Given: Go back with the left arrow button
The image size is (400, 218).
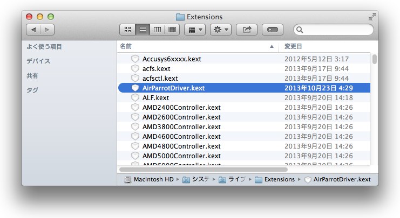Looking at the screenshot, I should coord(33,30).
